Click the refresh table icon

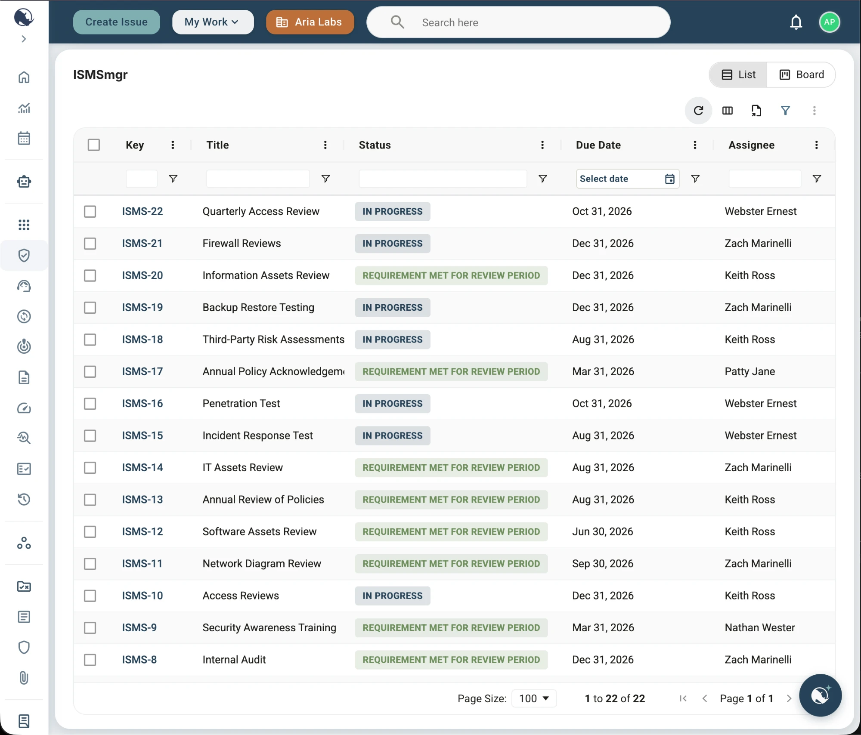click(x=698, y=111)
